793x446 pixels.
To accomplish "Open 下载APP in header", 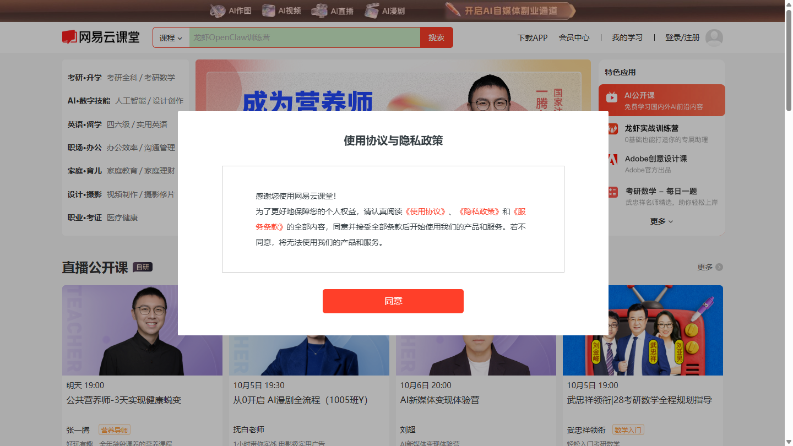I will point(533,37).
